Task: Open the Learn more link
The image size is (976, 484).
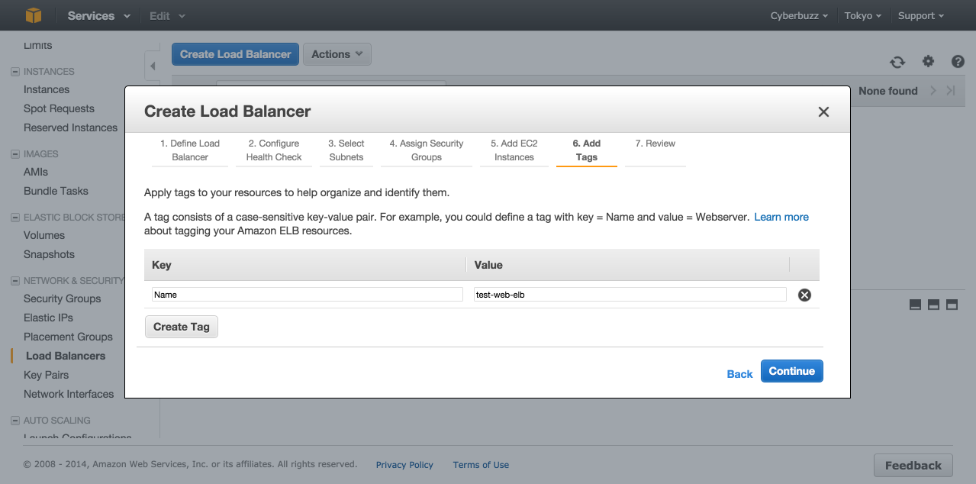Action: click(781, 217)
